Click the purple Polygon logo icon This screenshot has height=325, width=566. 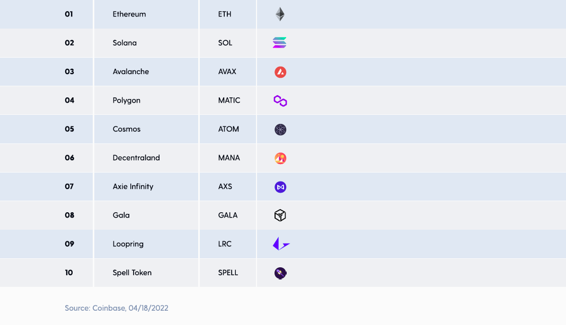[280, 101]
